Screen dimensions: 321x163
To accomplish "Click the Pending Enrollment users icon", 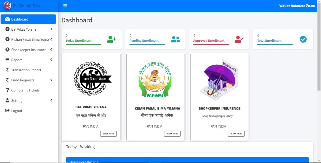I will point(175,39).
